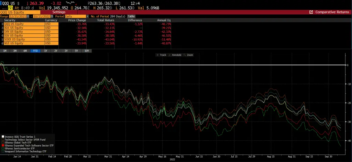The height and width of the screenshot is (162, 352).
Task: Select the 1Y time range
Action: click(x=46, y=51)
